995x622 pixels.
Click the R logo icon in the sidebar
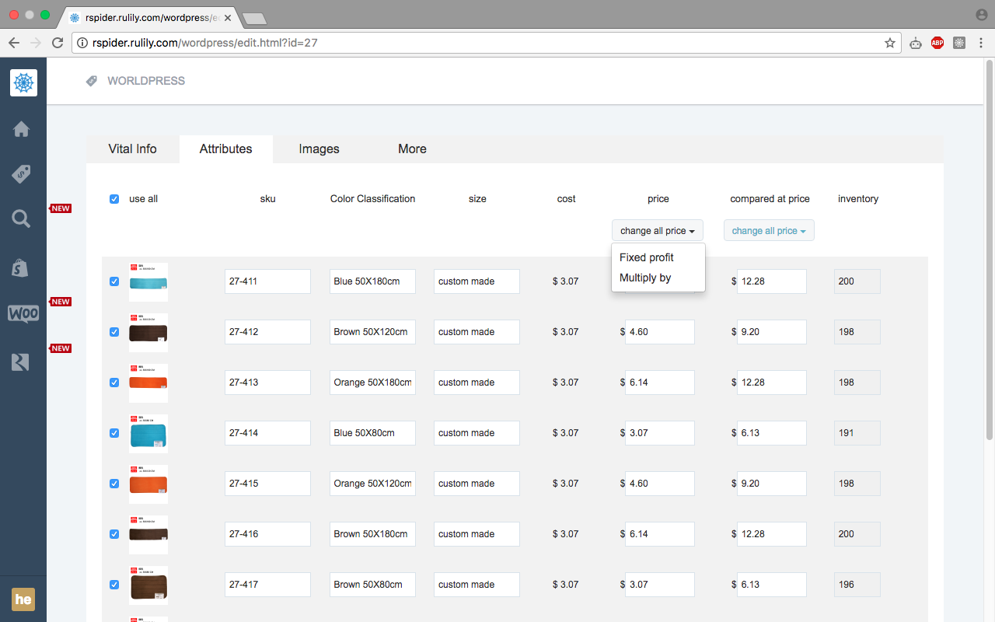coord(20,362)
